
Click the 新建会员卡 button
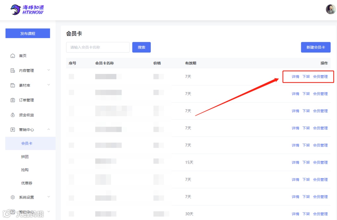(316, 47)
